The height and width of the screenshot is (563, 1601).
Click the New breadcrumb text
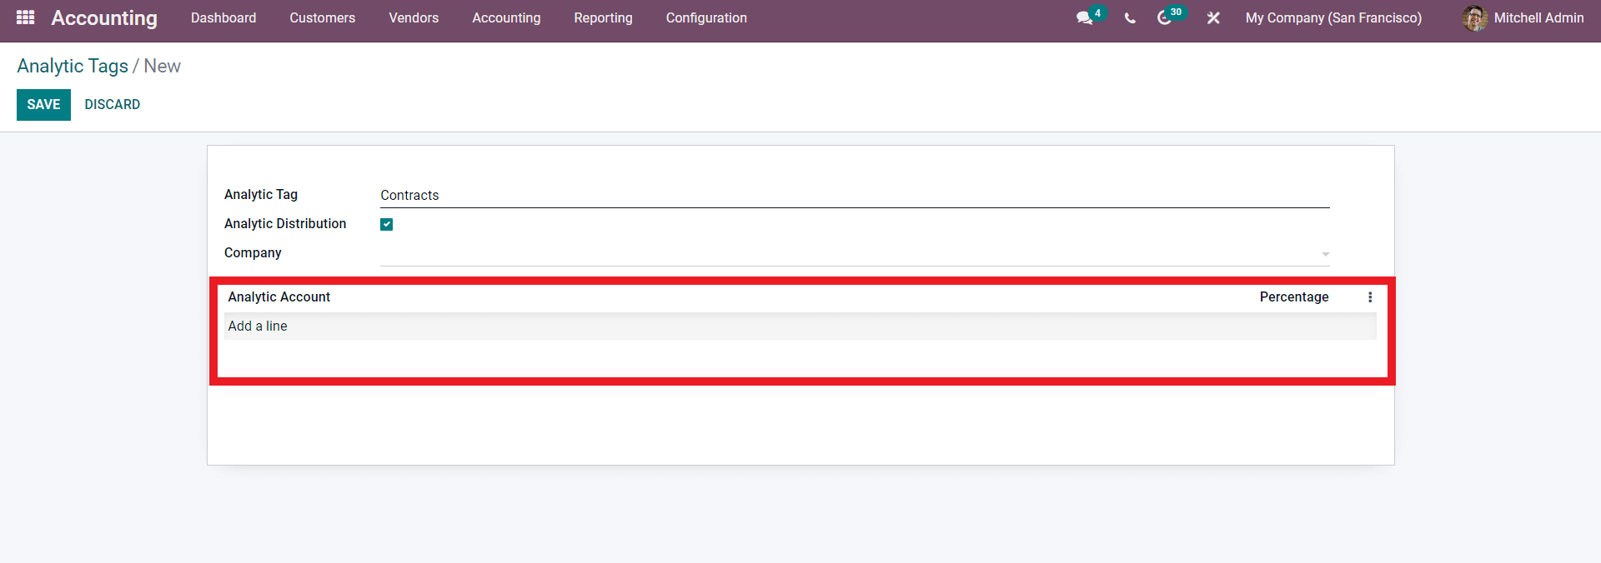[x=162, y=66]
